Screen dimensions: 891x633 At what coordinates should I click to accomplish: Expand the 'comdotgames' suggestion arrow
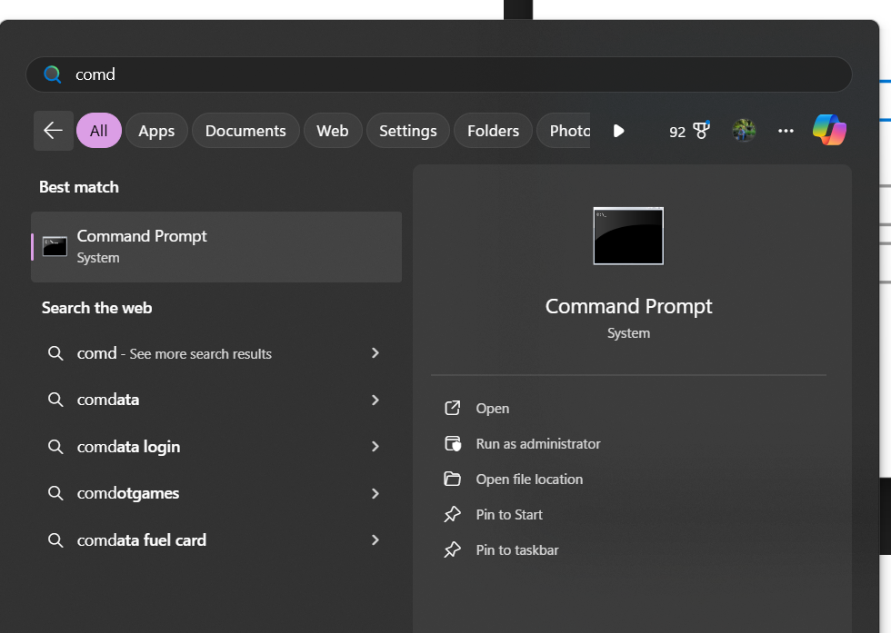pyautogui.click(x=375, y=493)
